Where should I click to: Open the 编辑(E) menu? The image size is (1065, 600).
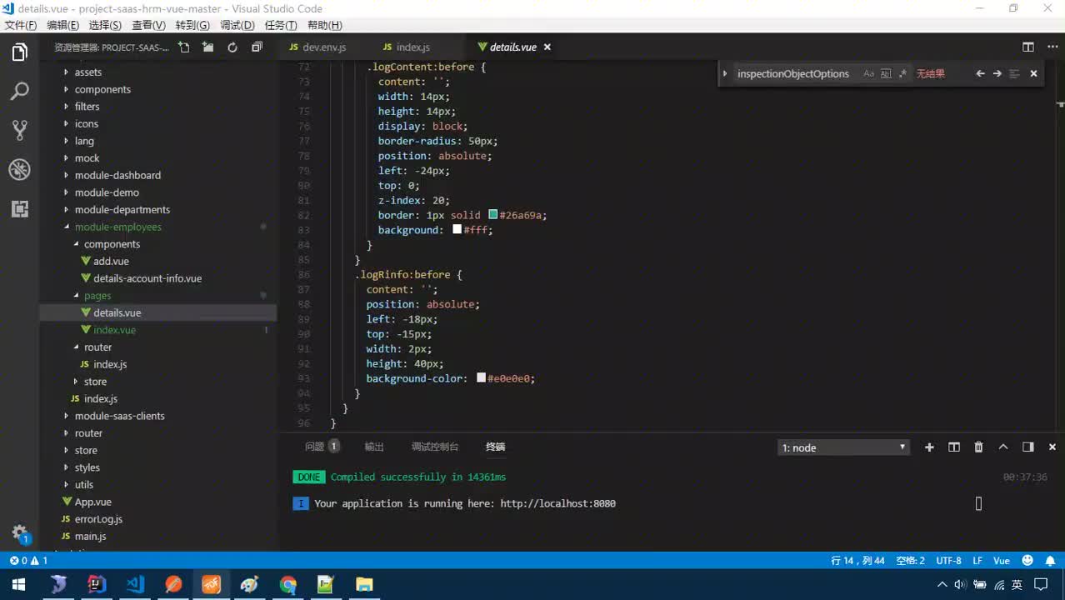(x=63, y=25)
